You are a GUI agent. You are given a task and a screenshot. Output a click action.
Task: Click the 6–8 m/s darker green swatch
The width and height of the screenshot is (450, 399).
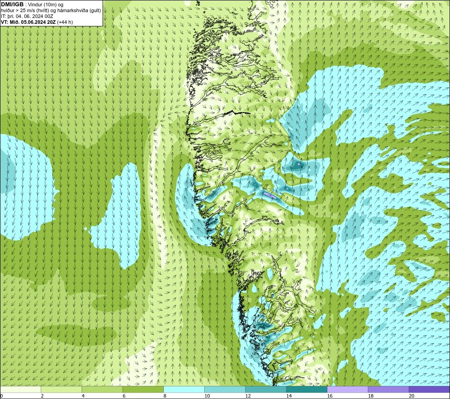143,389
